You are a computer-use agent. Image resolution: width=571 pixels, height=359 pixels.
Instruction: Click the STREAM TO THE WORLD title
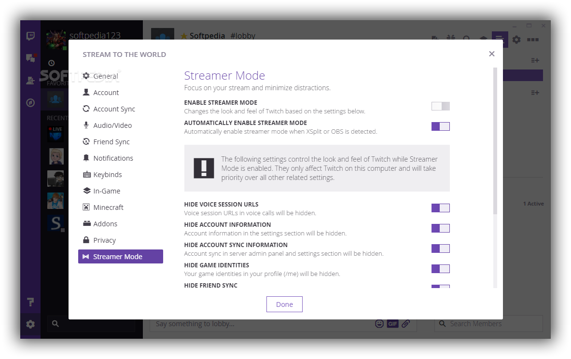pyautogui.click(x=124, y=55)
